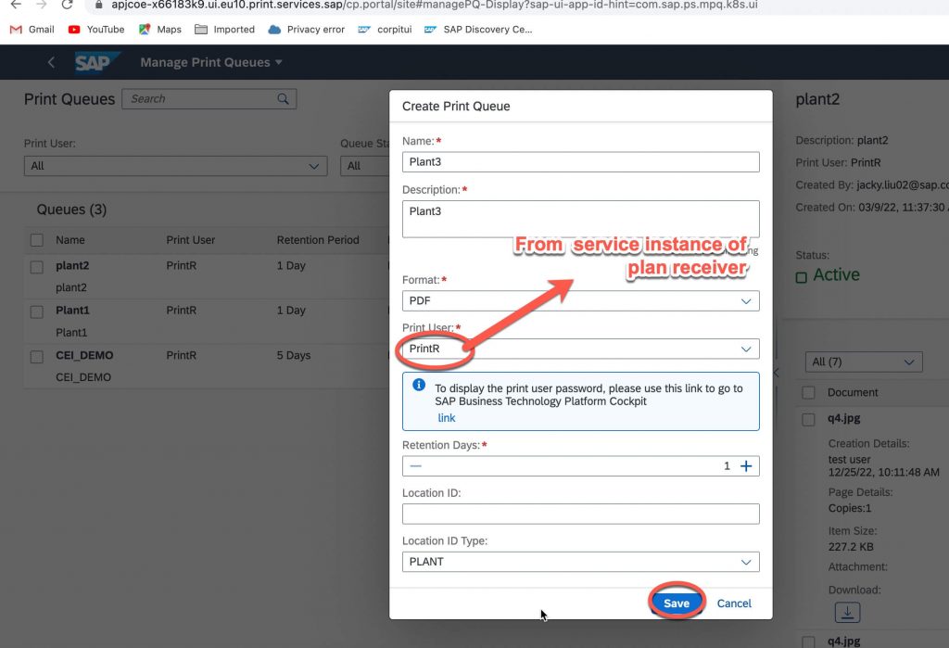The height and width of the screenshot is (648, 949).
Task: Click the browser address bar URL
Action: click(x=434, y=5)
